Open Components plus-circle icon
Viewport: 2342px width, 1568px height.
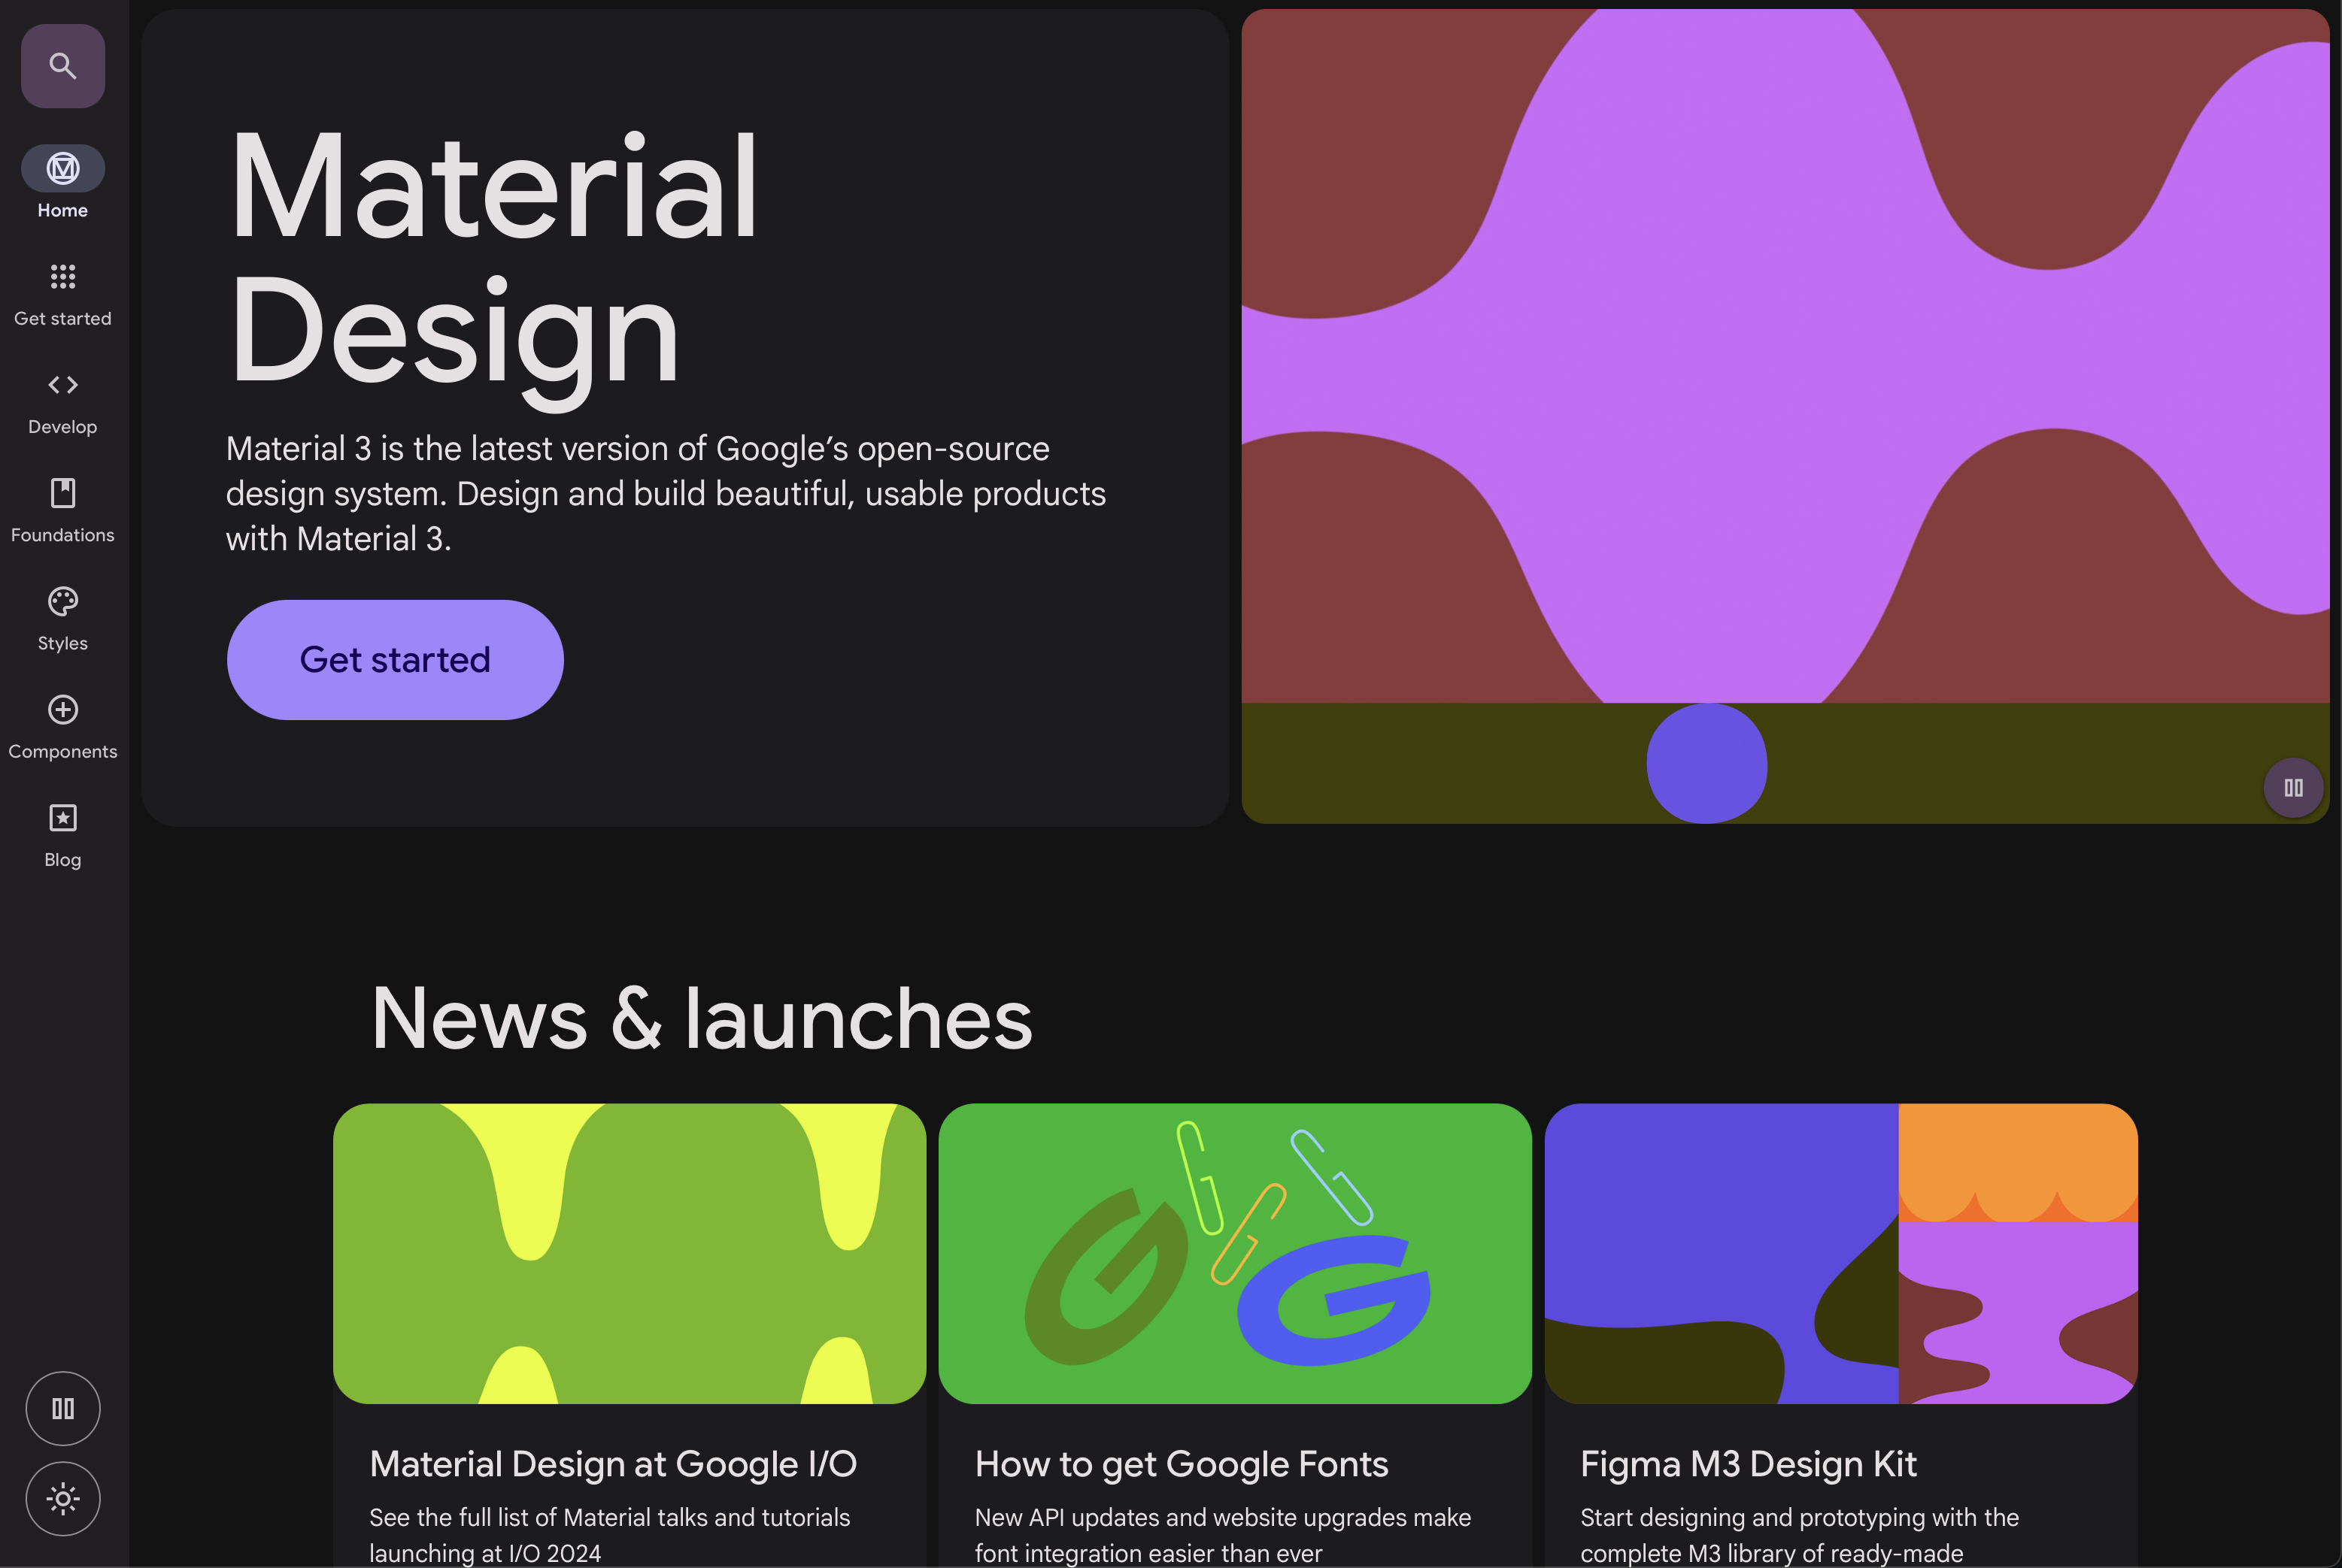(x=63, y=710)
